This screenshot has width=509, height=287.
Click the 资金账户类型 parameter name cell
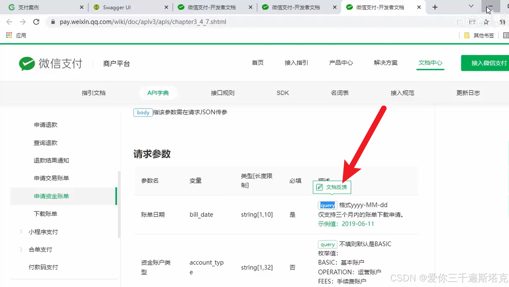click(x=156, y=267)
